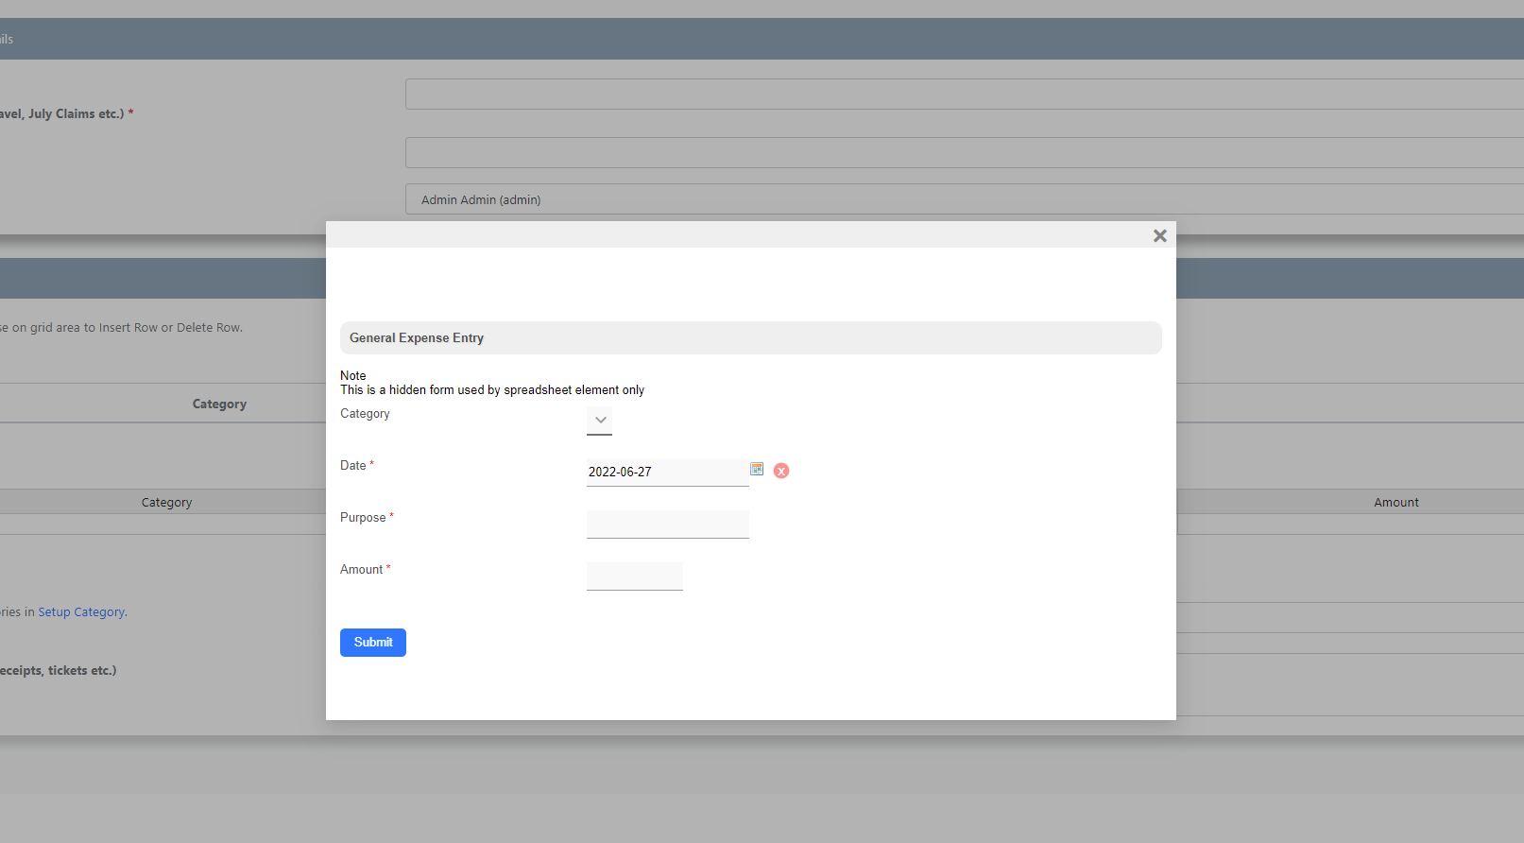Clear the date with red X icon

coord(781,471)
